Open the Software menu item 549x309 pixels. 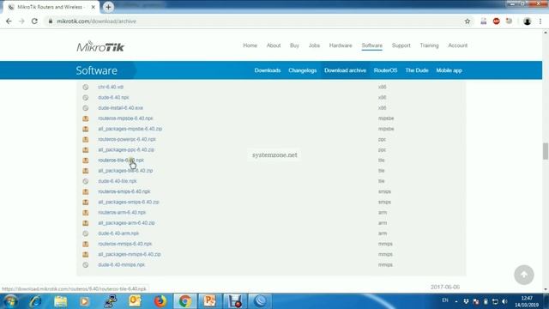(x=371, y=45)
